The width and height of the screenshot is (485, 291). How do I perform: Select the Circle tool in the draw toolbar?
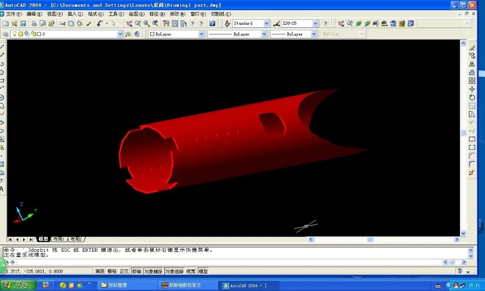pyautogui.click(x=2, y=97)
